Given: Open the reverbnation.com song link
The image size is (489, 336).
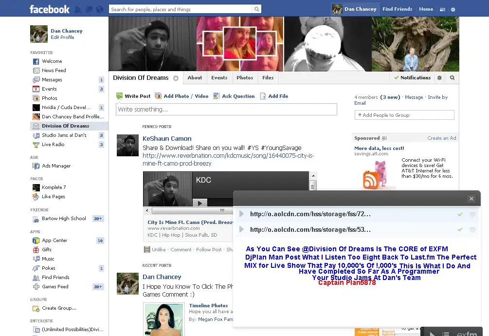Looking at the screenshot, I should [228, 159].
